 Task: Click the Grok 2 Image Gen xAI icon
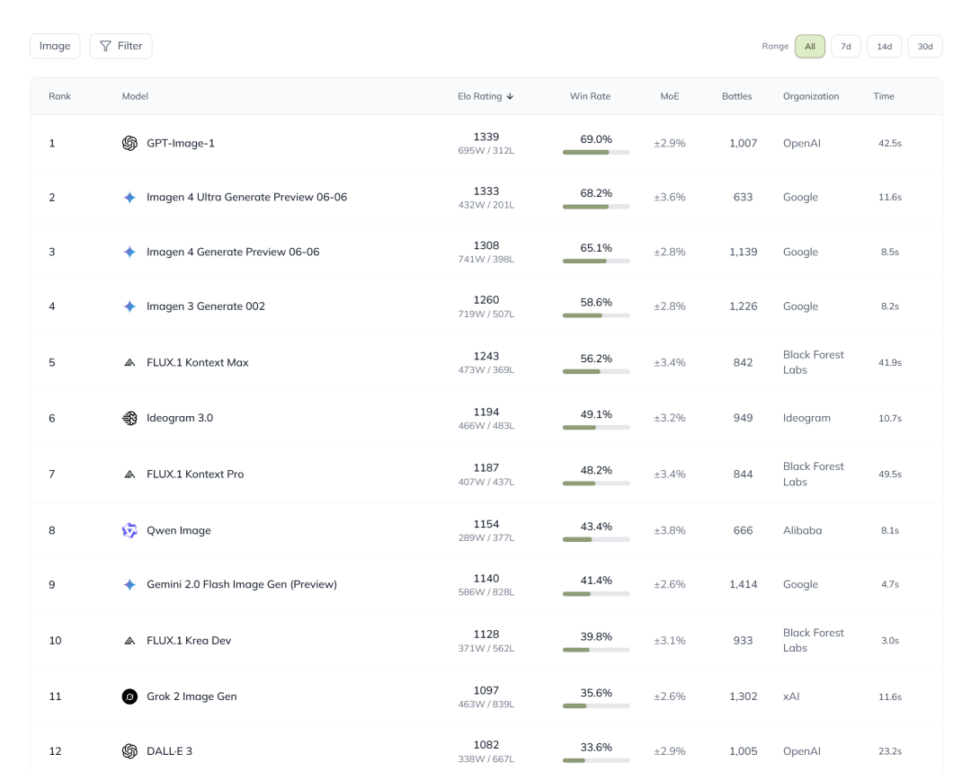coord(129,697)
